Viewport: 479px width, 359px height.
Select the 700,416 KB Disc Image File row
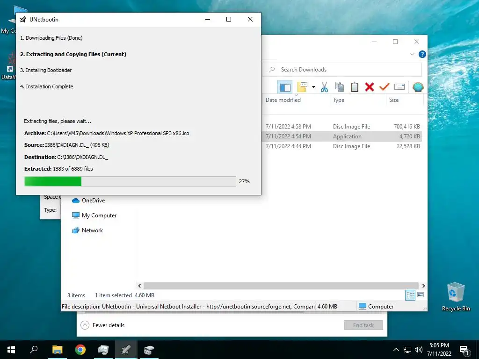pos(342,126)
